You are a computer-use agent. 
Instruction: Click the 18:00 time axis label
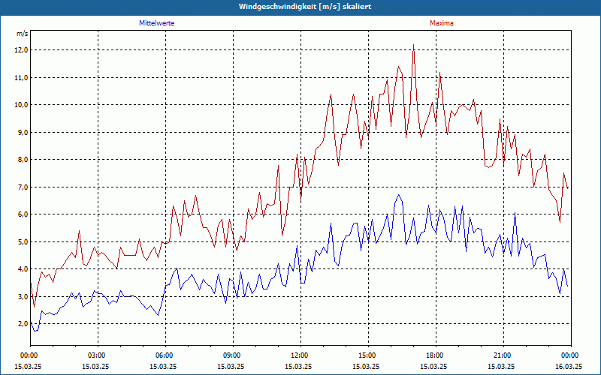(436, 355)
